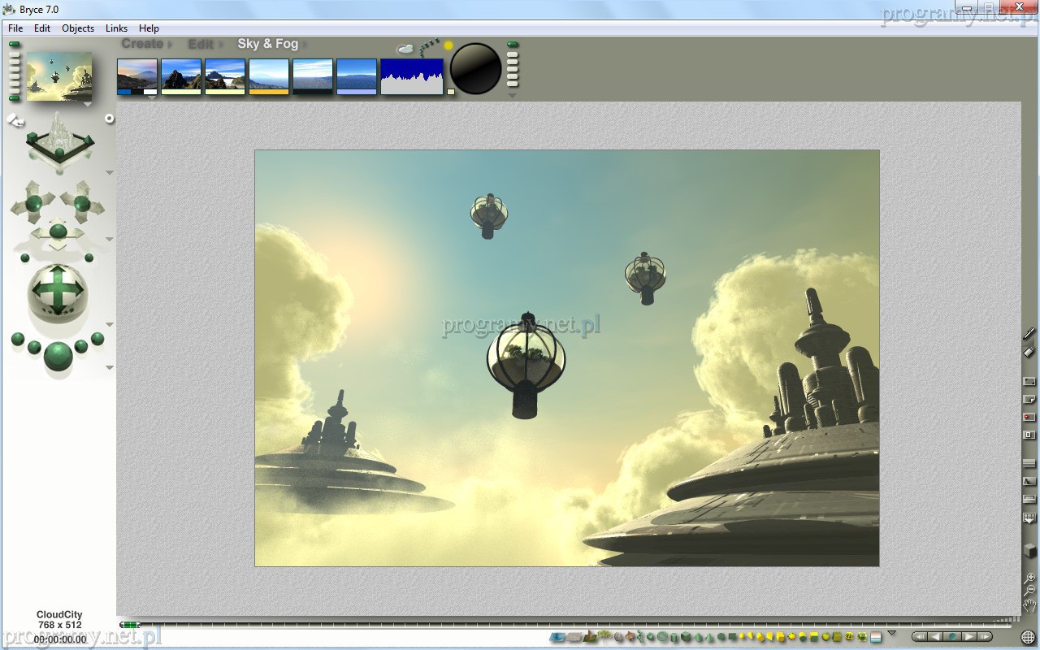This screenshot has height=650, width=1040.
Task: Click the globe icon in bottom-right corner
Action: (x=1028, y=637)
